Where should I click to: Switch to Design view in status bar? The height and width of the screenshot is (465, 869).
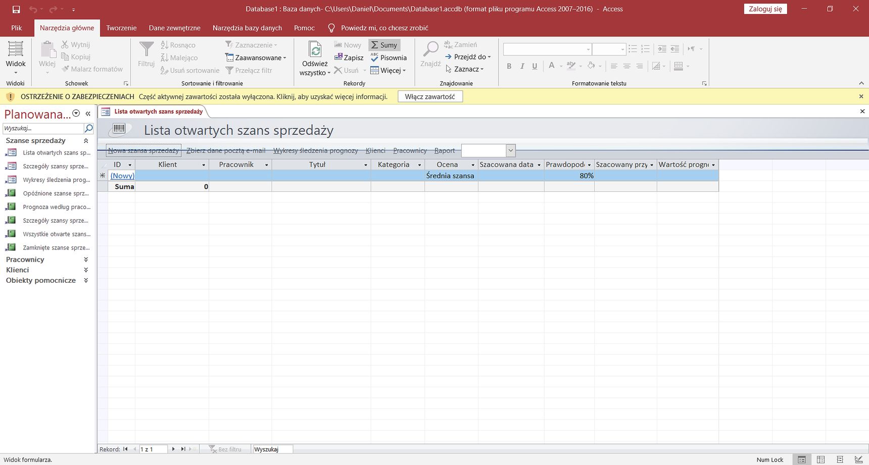pyautogui.click(x=858, y=459)
